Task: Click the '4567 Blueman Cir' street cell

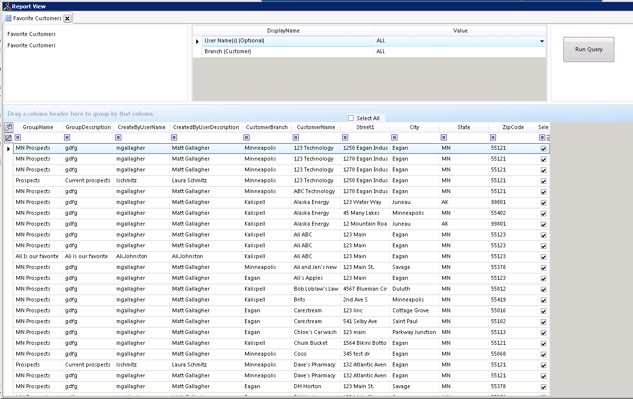Action: tap(365, 289)
